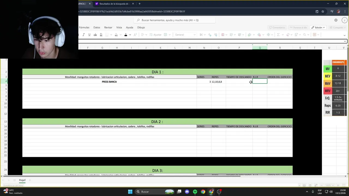Toggle underline formatting

coord(89,35)
